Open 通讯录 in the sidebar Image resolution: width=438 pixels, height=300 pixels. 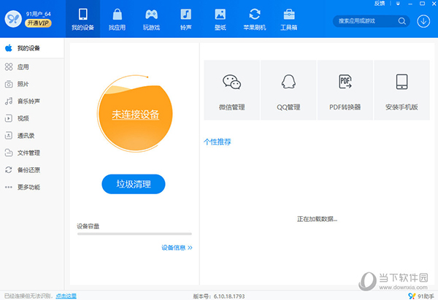click(x=32, y=136)
